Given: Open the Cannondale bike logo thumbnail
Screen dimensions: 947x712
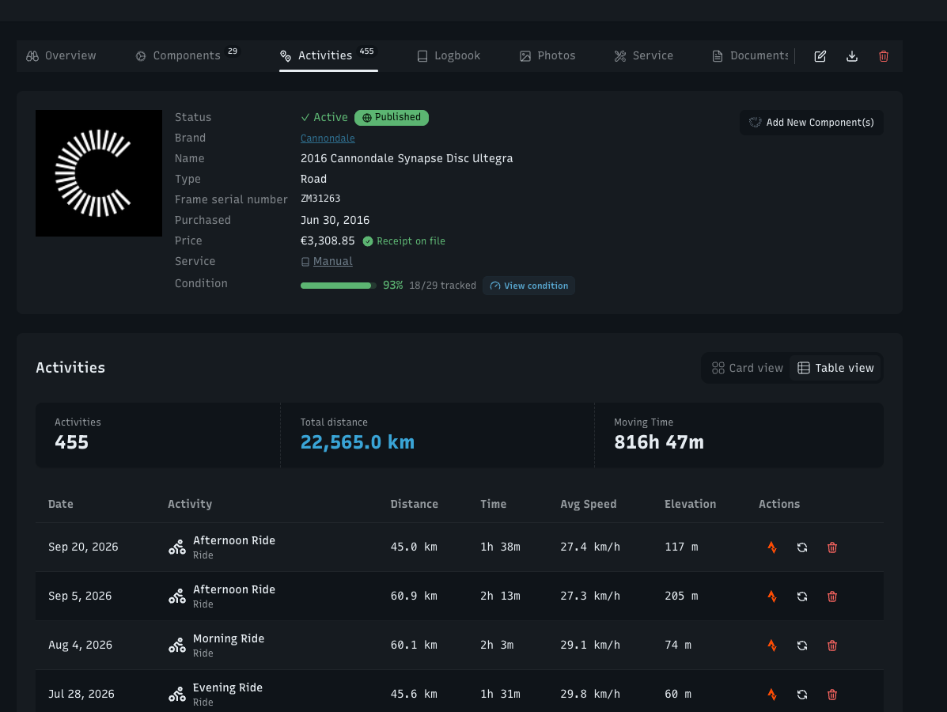Looking at the screenshot, I should pos(98,173).
